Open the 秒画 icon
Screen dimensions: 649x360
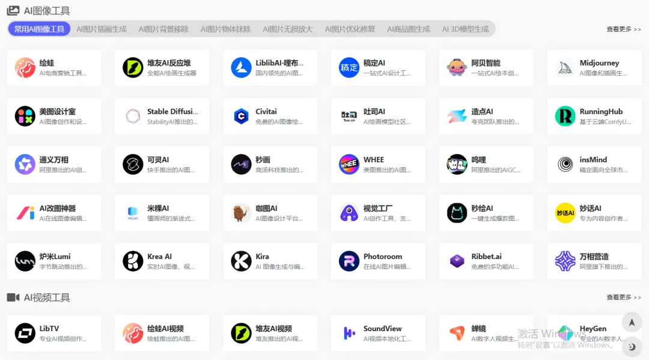click(x=241, y=164)
